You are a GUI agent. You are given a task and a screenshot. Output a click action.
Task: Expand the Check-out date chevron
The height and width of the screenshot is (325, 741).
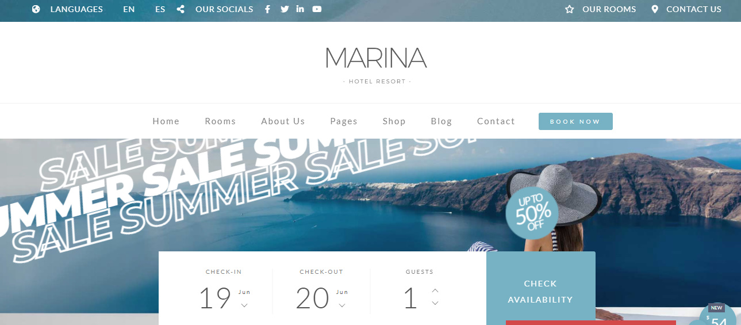coord(342,305)
